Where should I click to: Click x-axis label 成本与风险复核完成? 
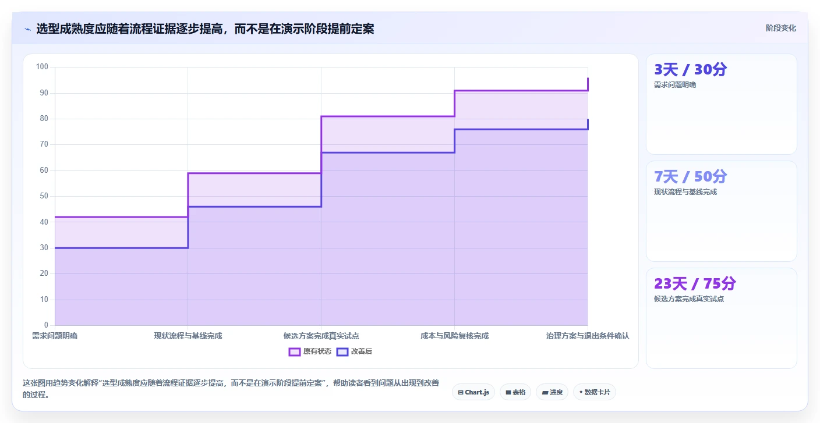click(454, 336)
